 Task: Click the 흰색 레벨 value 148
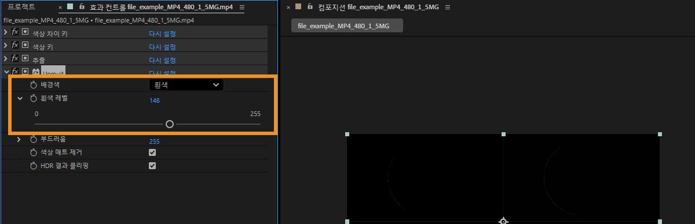pyautogui.click(x=155, y=100)
